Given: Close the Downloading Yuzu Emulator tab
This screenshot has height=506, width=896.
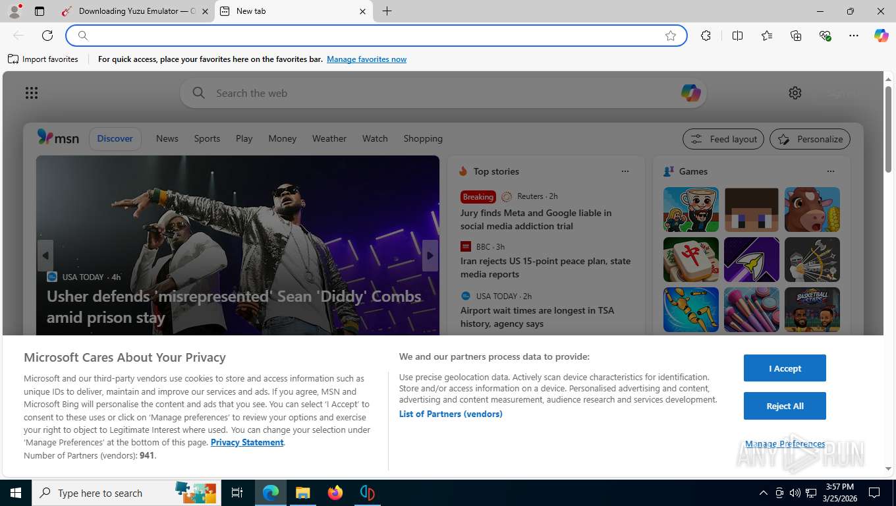Looking at the screenshot, I should point(205,11).
